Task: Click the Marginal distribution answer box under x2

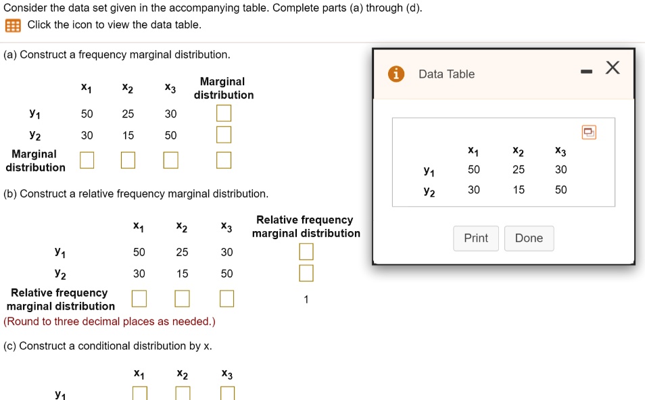Action: tap(128, 159)
